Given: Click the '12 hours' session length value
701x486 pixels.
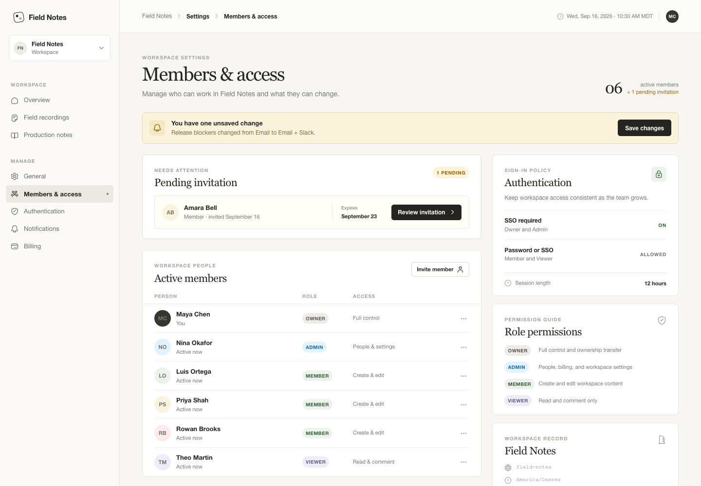Looking at the screenshot, I should [x=655, y=283].
